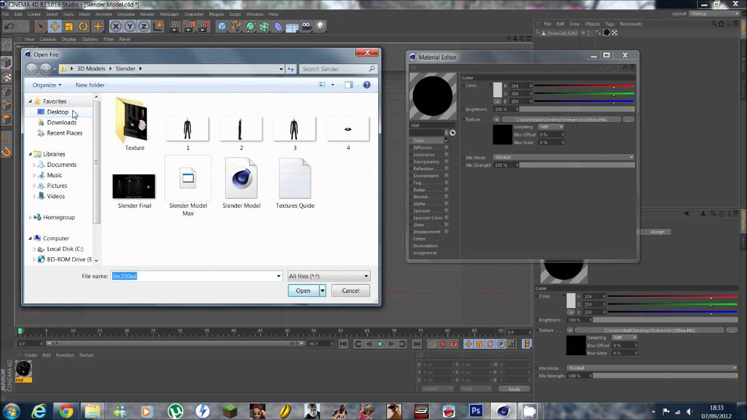Select the Live Selection tool

tap(40, 26)
